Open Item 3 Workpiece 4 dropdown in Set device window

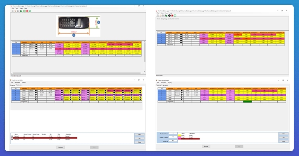tap(88, 95)
